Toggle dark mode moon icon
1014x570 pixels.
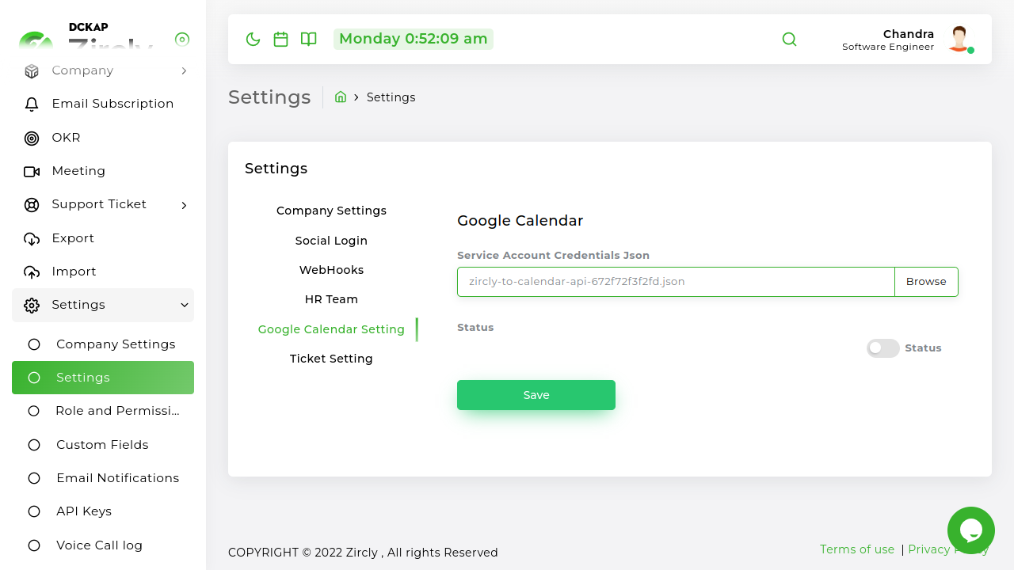click(253, 39)
